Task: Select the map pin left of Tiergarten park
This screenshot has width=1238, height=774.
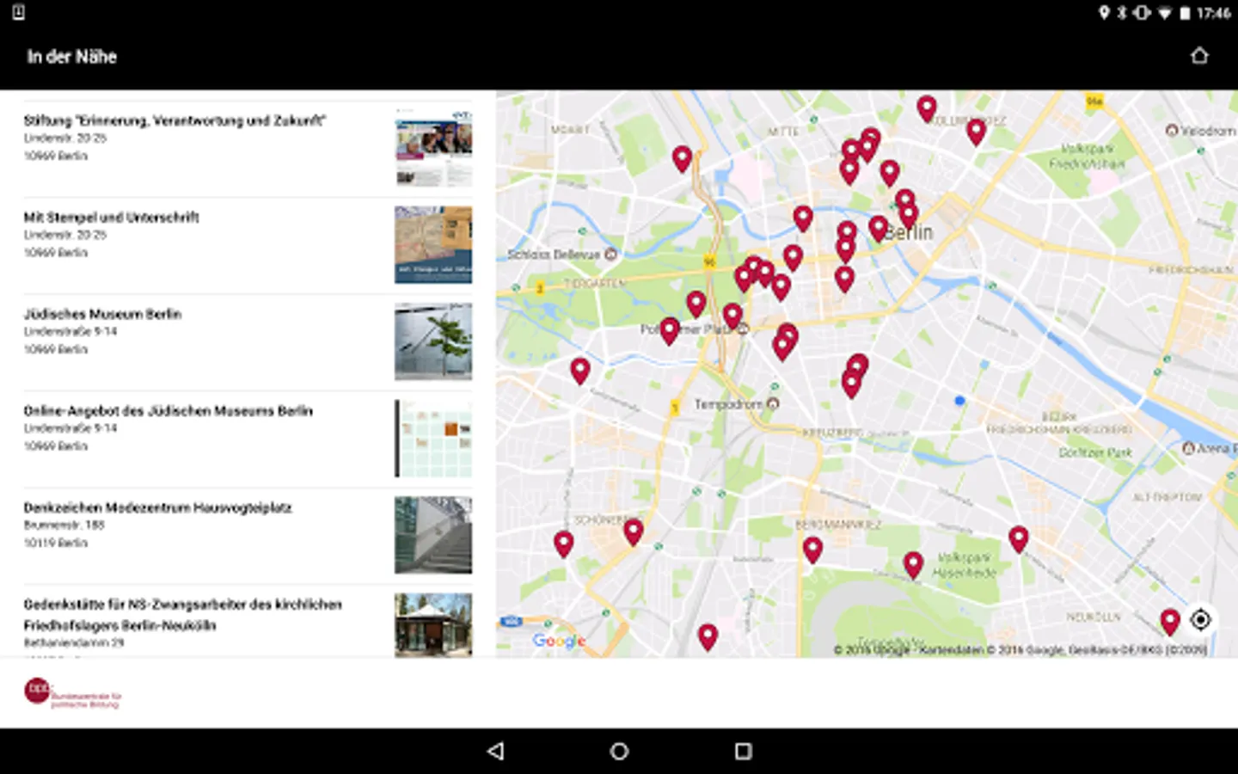Action: point(580,370)
